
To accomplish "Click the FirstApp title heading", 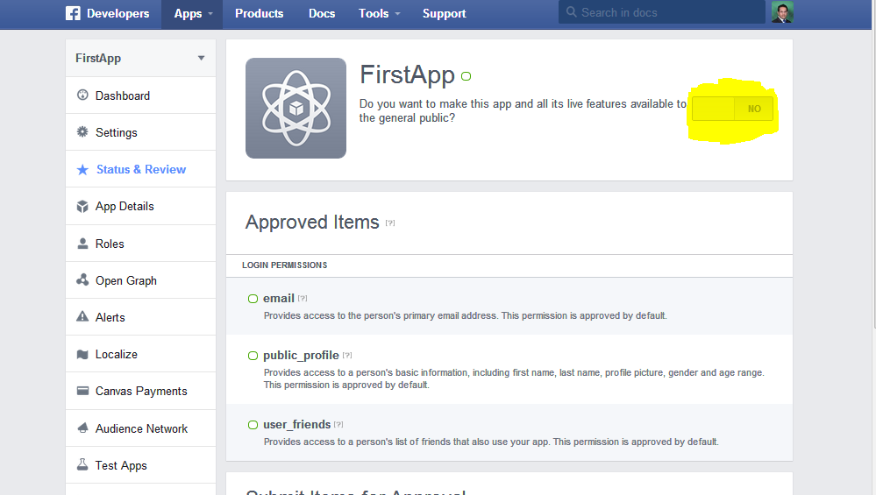I will (x=407, y=74).
